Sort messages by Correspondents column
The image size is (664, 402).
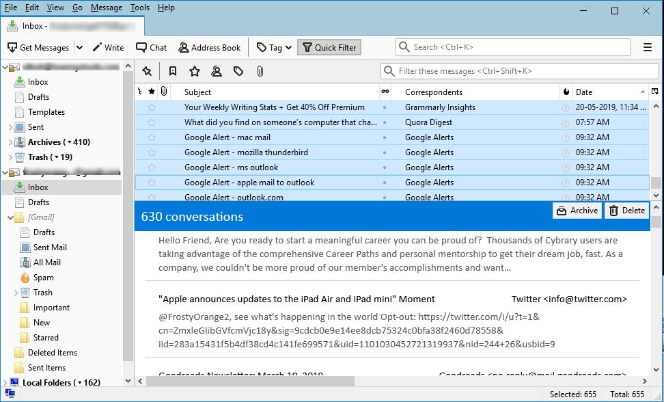[x=475, y=92]
